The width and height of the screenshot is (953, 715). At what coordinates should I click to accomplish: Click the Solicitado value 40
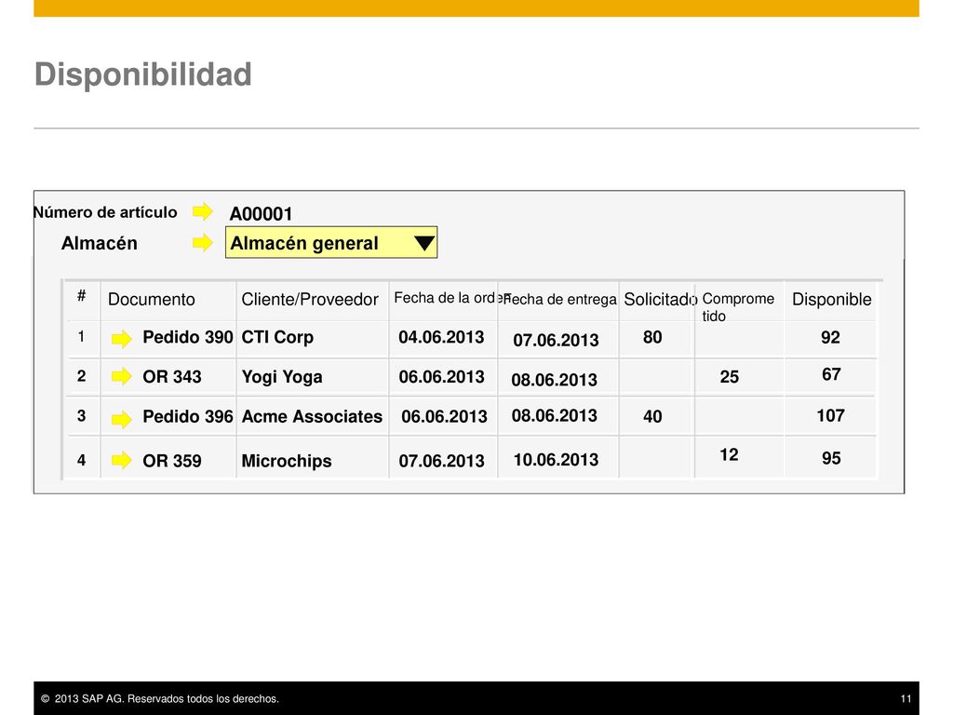click(652, 416)
